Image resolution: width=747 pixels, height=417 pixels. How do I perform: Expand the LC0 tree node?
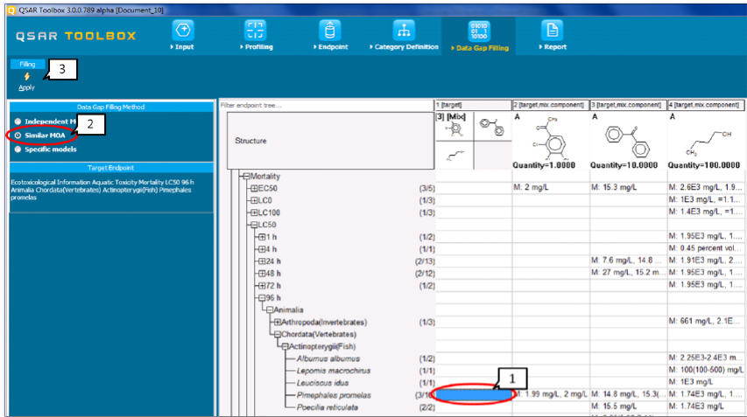[254, 201]
